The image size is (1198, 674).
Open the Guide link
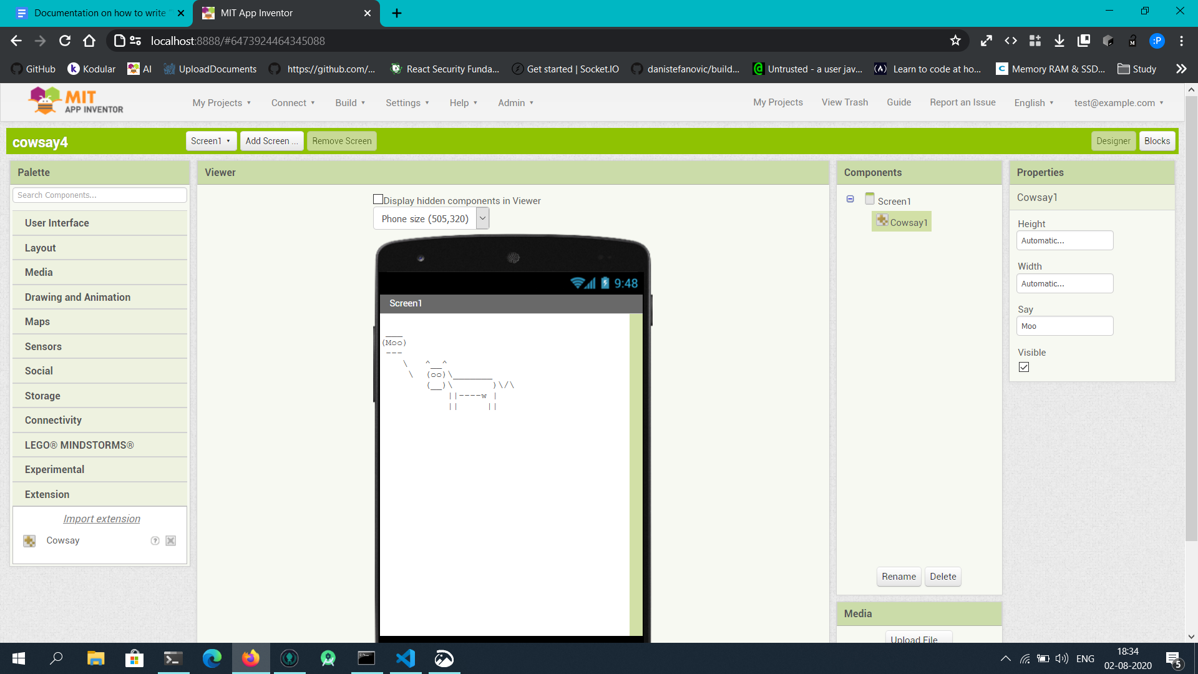pos(898,102)
